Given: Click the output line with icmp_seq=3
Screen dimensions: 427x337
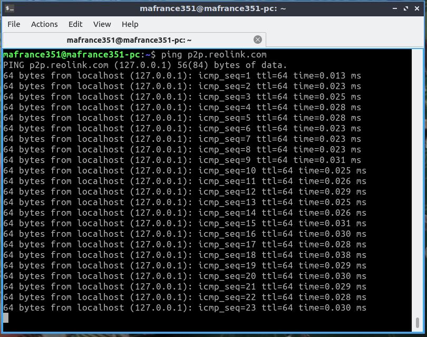Looking at the screenshot, I should click(182, 97).
